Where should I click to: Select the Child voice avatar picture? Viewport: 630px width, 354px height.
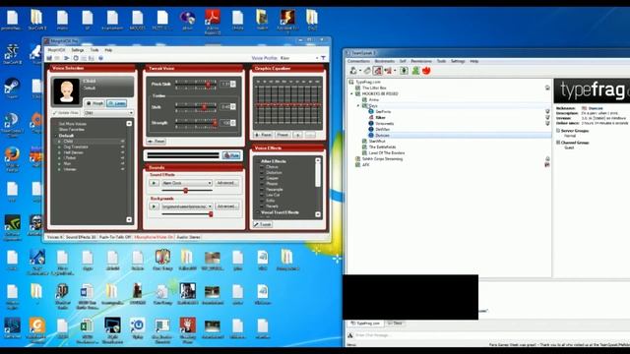point(66,91)
